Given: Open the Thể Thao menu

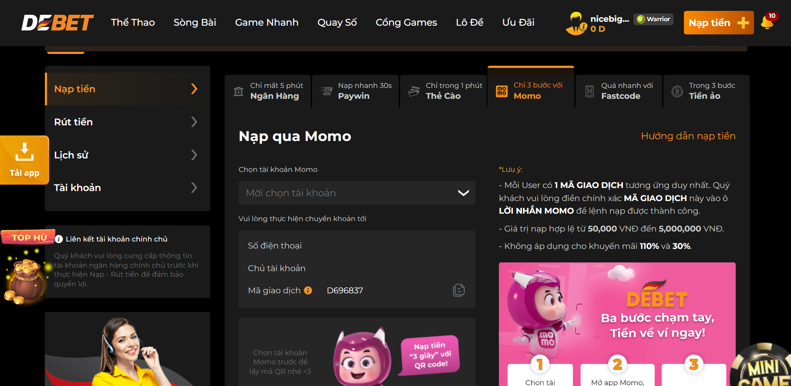Looking at the screenshot, I should 133,22.
